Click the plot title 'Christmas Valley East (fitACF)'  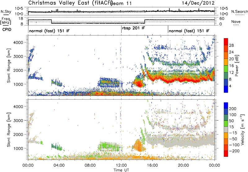[71, 3]
